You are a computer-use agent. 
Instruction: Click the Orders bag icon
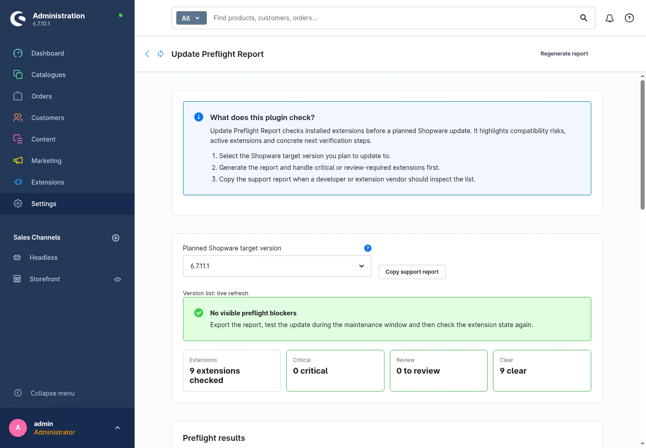pyautogui.click(x=18, y=96)
